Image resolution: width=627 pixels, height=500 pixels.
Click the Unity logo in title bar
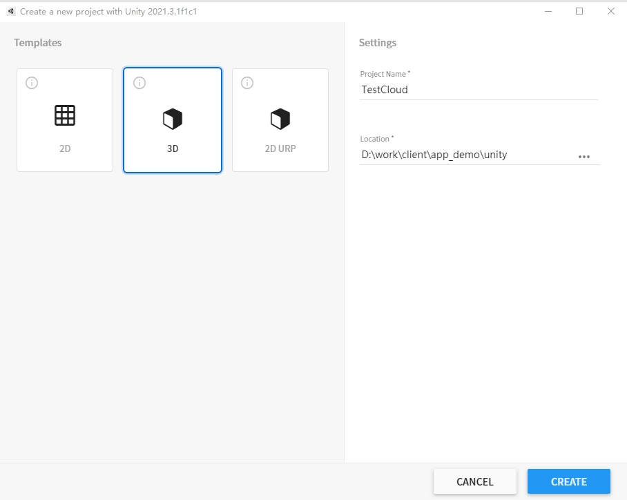click(x=11, y=11)
